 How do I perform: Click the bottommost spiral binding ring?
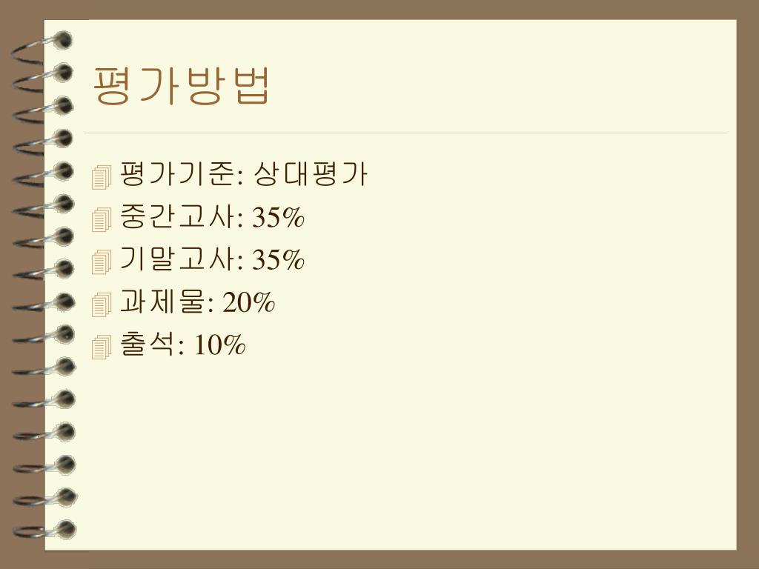(44, 530)
